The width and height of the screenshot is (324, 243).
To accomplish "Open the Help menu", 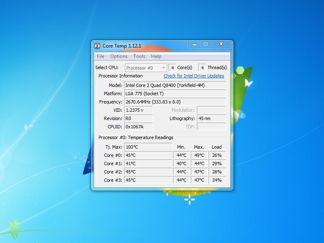I will tap(156, 56).
